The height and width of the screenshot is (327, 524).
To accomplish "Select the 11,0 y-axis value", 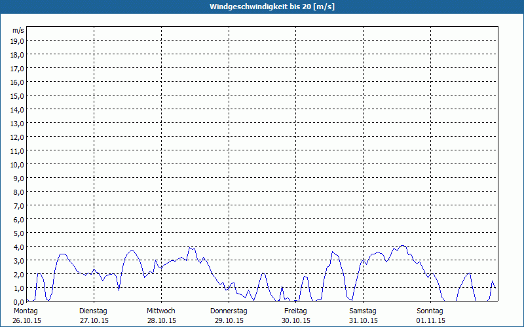I will pos(17,151).
